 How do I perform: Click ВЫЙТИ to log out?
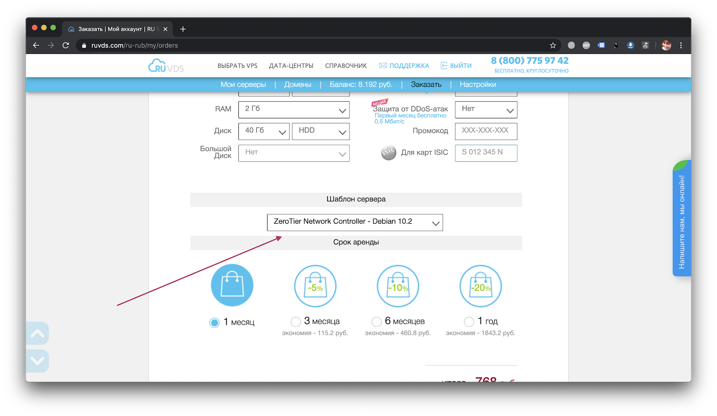coord(456,66)
